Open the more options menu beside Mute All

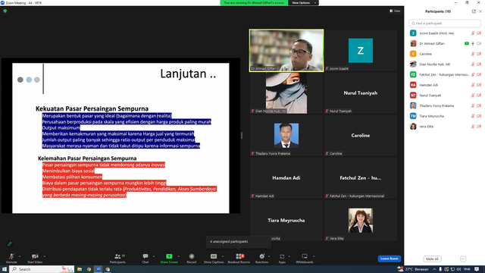point(463,259)
